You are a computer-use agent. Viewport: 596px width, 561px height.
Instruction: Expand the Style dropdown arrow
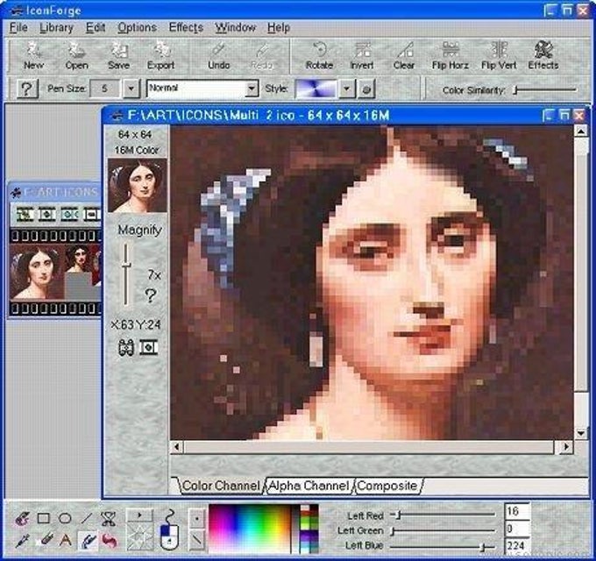[x=346, y=89]
